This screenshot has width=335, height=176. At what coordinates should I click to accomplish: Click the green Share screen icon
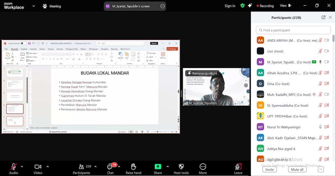pos(158,167)
